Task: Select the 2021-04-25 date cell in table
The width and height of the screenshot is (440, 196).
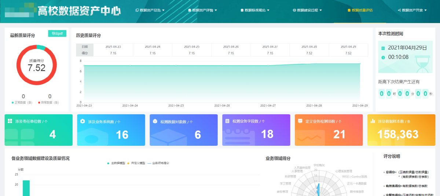Action: tap(192, 47)
